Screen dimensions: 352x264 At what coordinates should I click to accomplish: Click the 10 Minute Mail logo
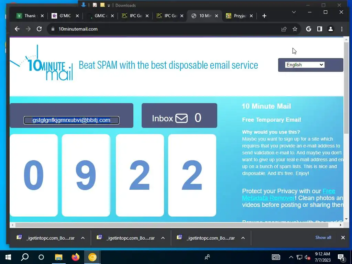42,63
